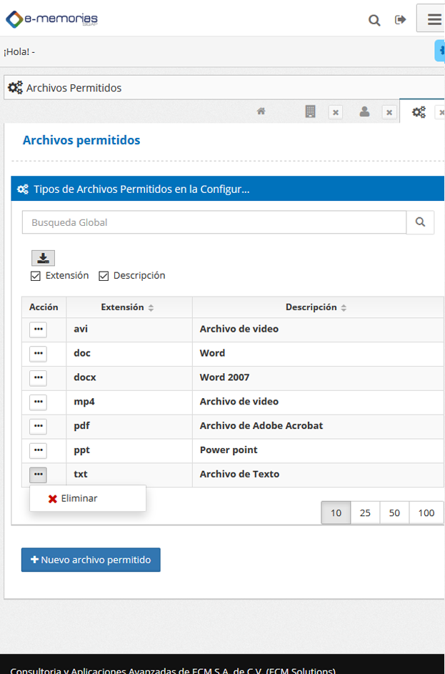Switch to the user profile tab
Screen dimensions: 445x674
(x=365, y=111)
